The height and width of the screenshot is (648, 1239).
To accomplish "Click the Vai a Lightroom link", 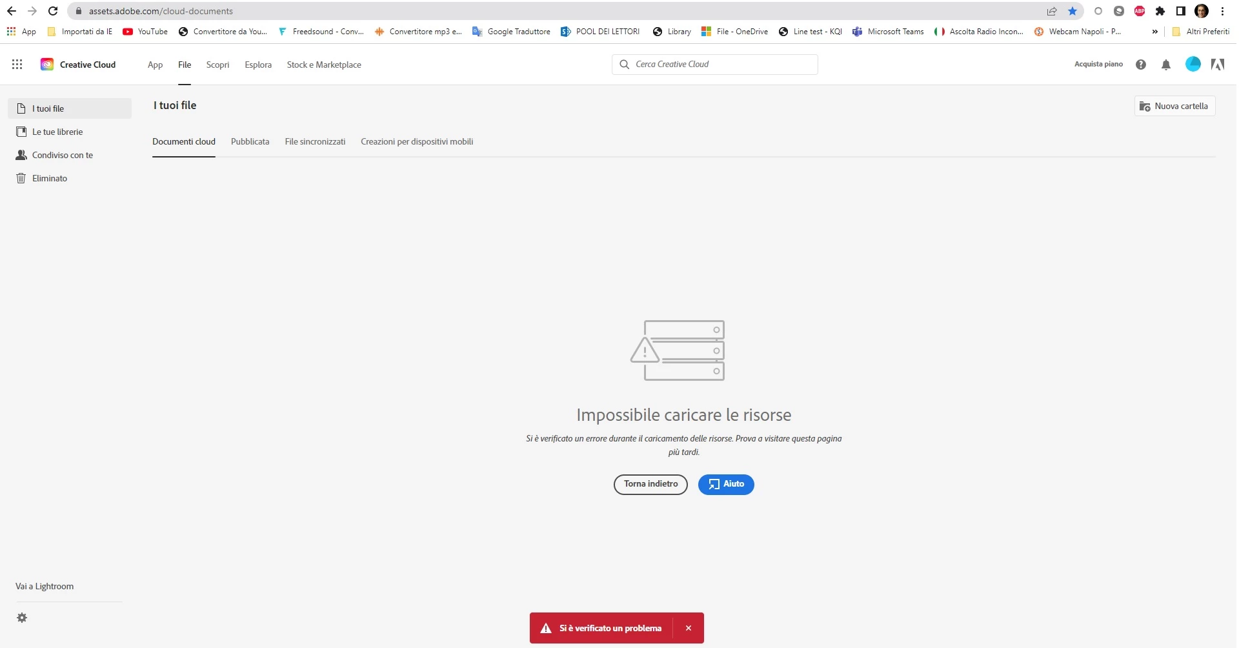I will [x=45, y=586].
